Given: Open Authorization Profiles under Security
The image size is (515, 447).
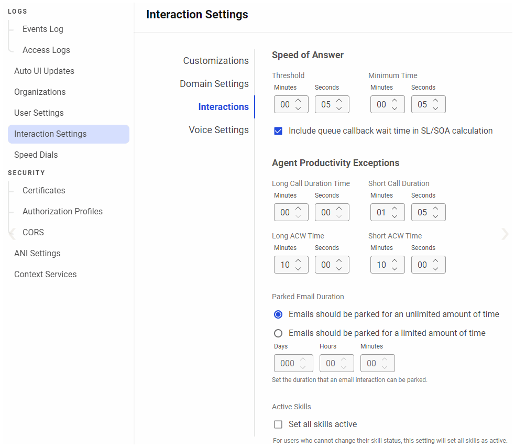Looking at the screenshot, I should click(x=62, y=212).
